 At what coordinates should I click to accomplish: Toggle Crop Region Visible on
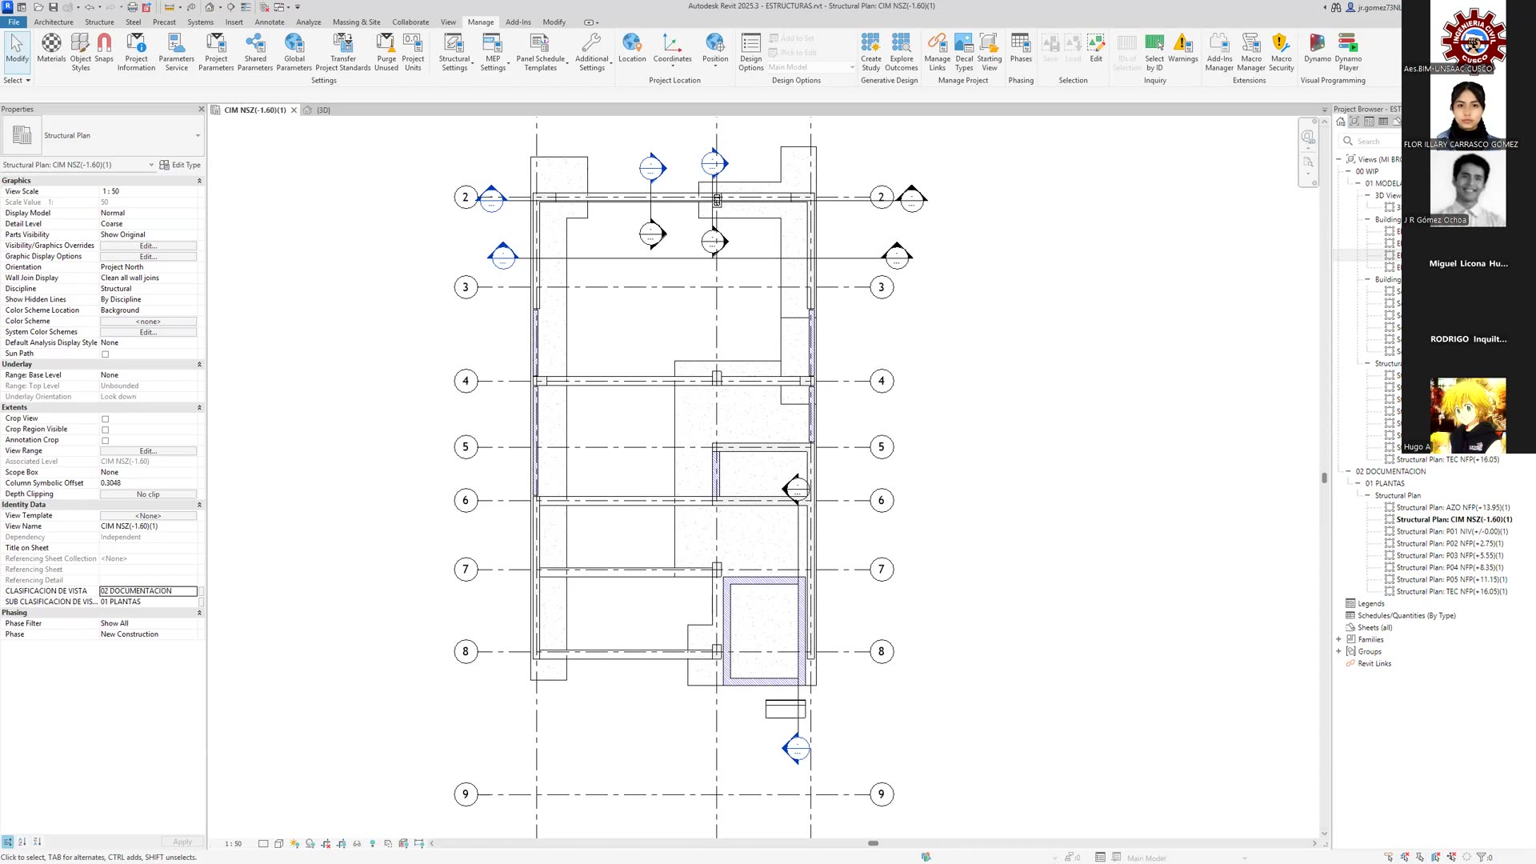[x=105, y=430]
